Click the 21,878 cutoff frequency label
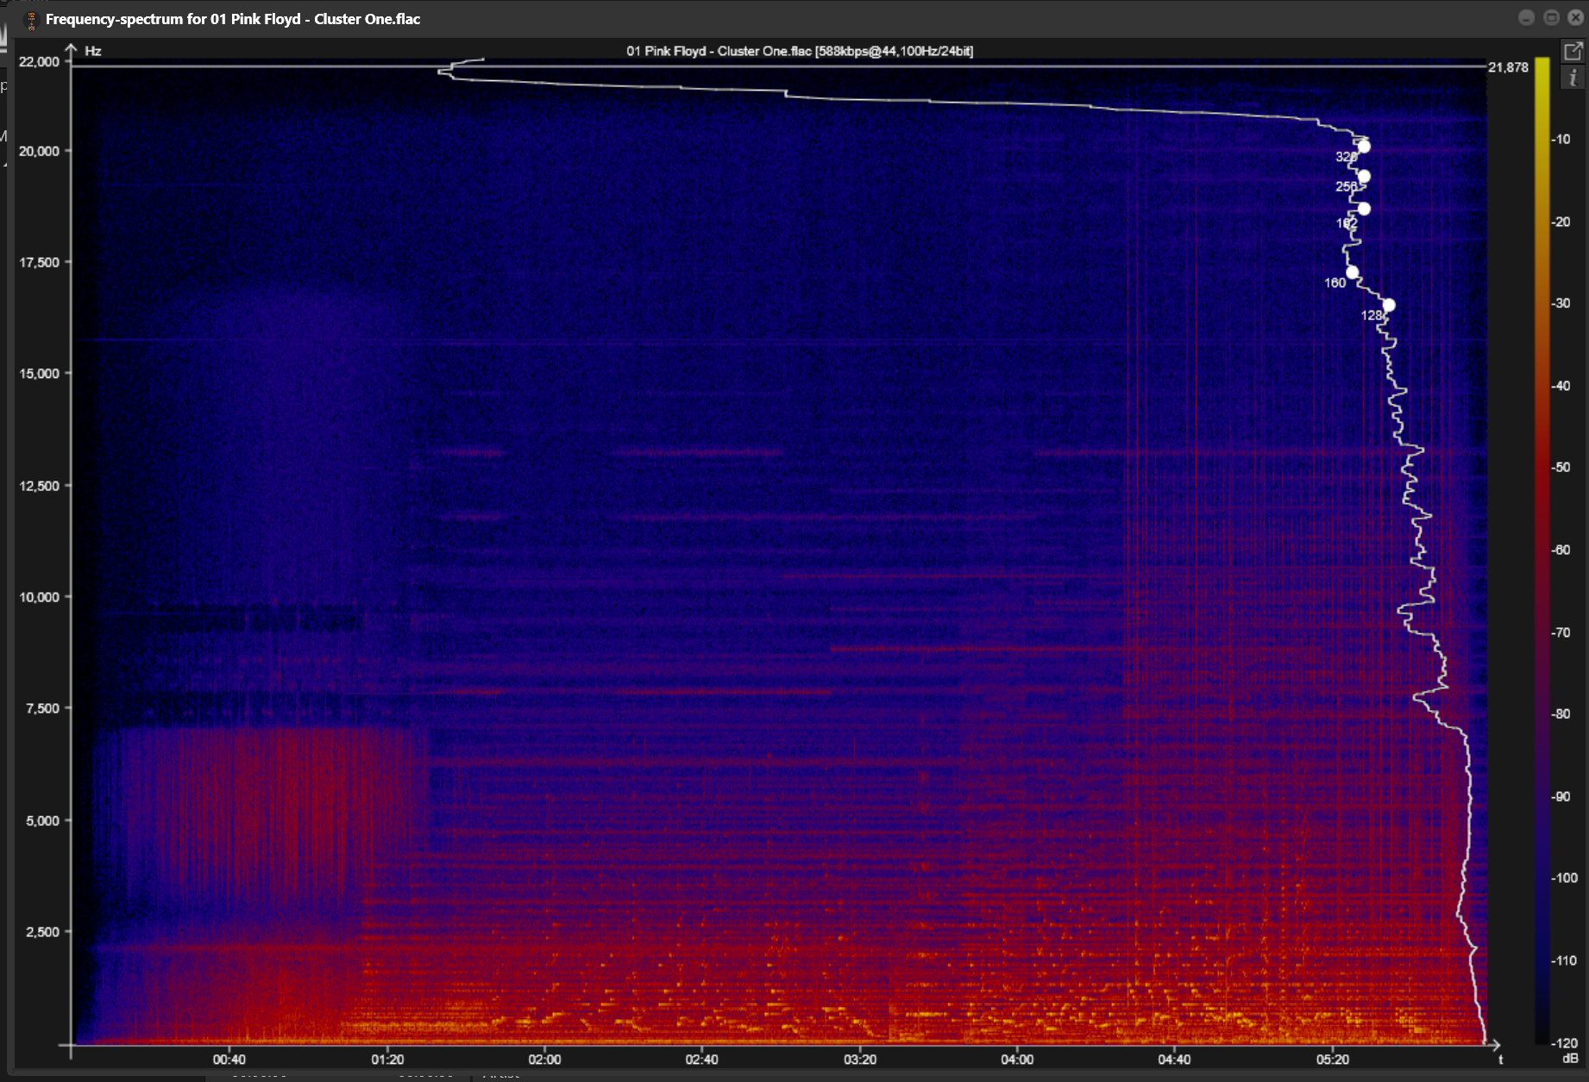Viewport: 1589px width, 1082px height. click(x=1508, y=67)
